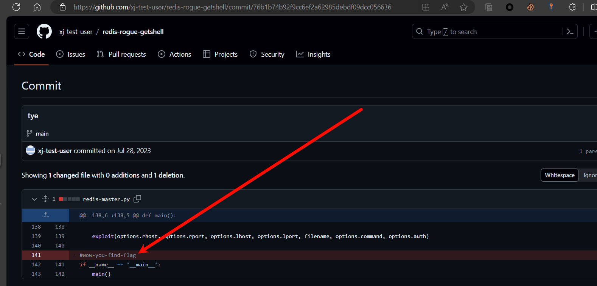Go to browser home page
The width and height of the screenshot is (597, 286).
pyautogui.click(x=37, y=7)
